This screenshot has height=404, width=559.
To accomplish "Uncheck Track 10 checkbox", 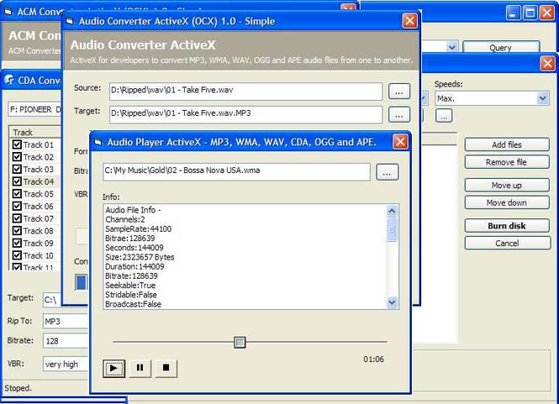I will pyautogui.click(x=17, y=255).
